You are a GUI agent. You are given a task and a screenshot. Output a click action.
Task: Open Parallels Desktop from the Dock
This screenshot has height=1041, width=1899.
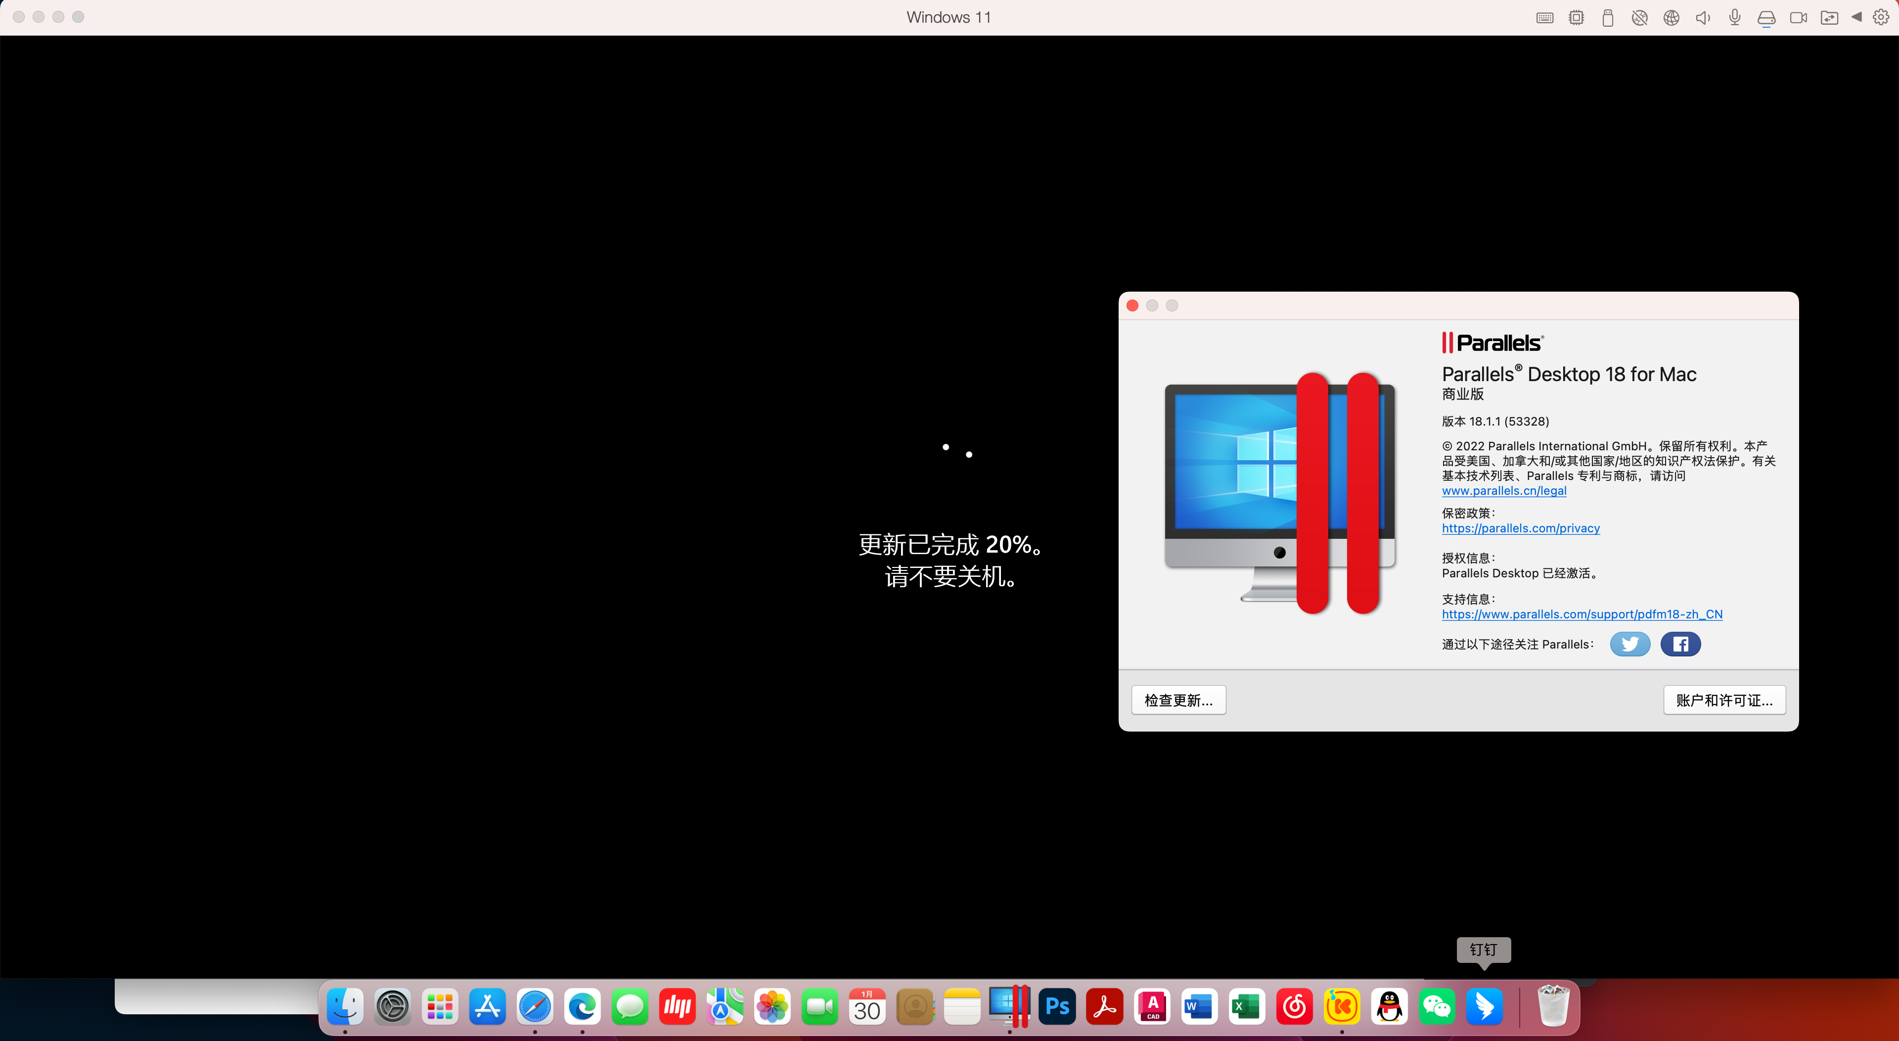click(x=1009, y=1006)
